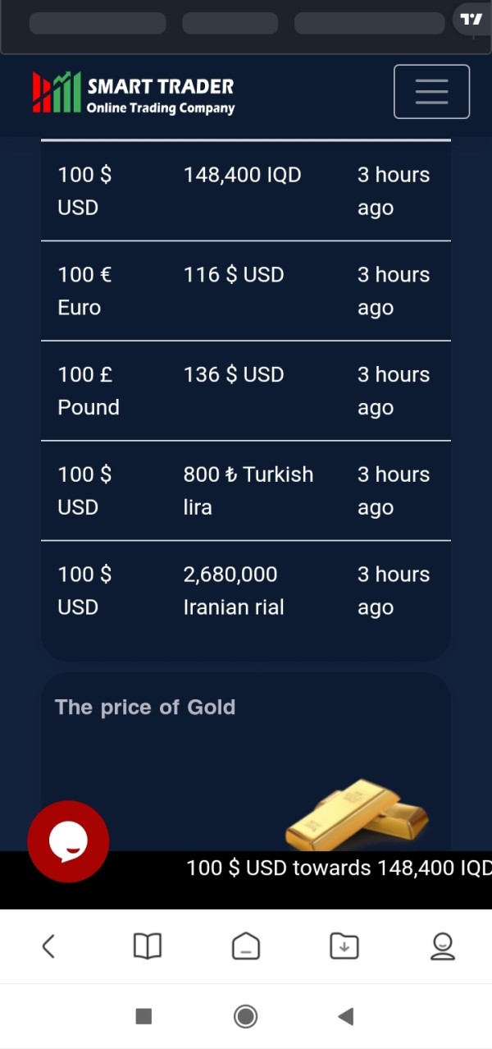Open the browser downloads folder icon
492x1049 pixels.
(x=344, y=946)
